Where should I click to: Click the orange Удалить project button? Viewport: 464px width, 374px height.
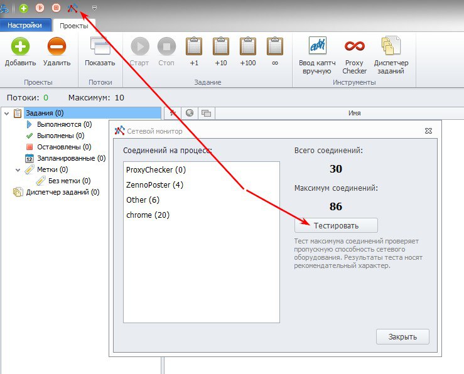tap(57, 51)
